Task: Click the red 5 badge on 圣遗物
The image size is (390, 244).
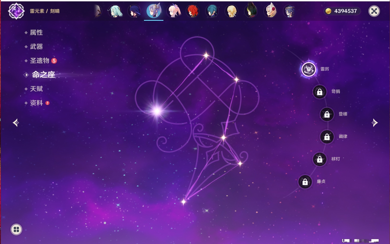Action: tap(54, 61)
